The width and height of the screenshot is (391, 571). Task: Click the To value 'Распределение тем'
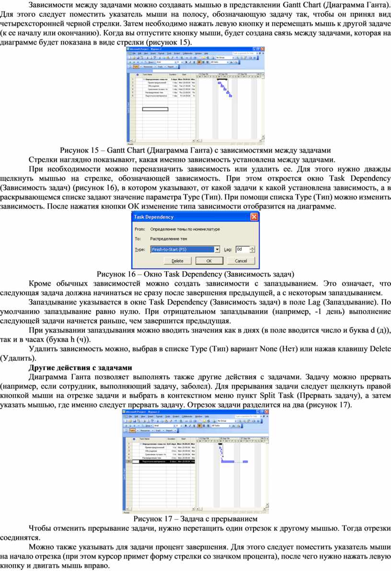click(x=169, y=239)
